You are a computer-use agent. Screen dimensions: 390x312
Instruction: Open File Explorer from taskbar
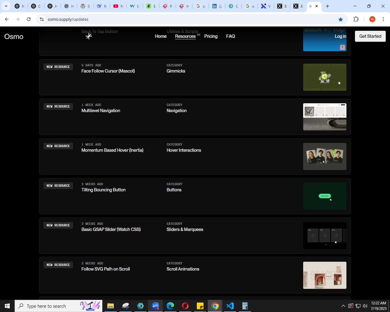point(111,306)
